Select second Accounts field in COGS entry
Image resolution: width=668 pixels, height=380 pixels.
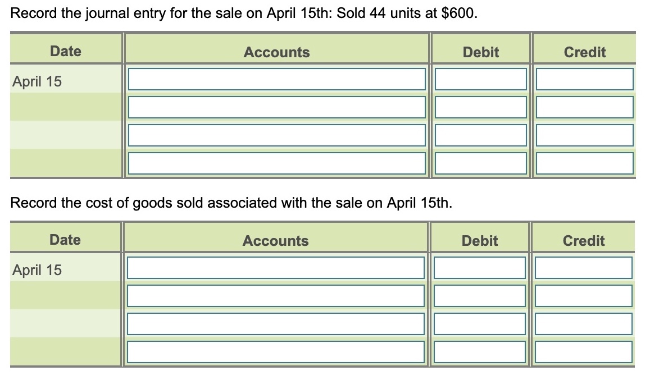point(275,296)
